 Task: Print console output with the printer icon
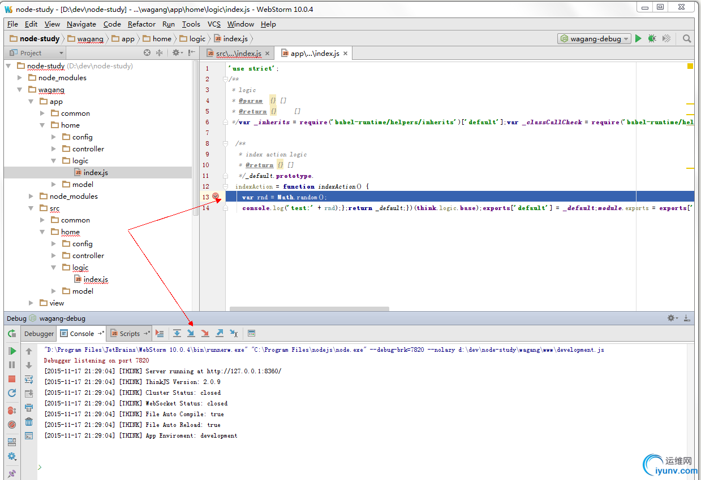point(29,407)
